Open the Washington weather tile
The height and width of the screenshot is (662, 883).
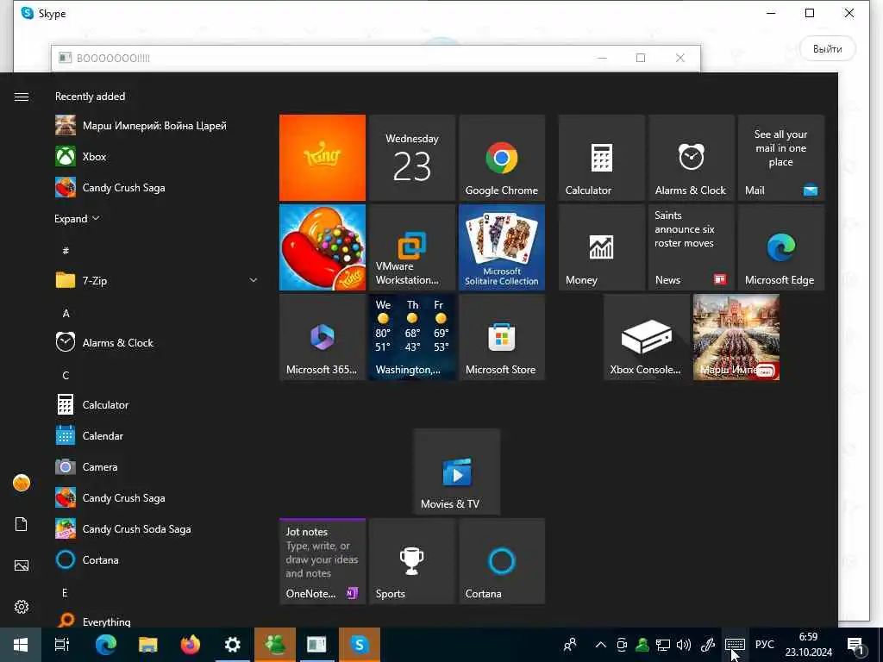[x=412, y=337]
